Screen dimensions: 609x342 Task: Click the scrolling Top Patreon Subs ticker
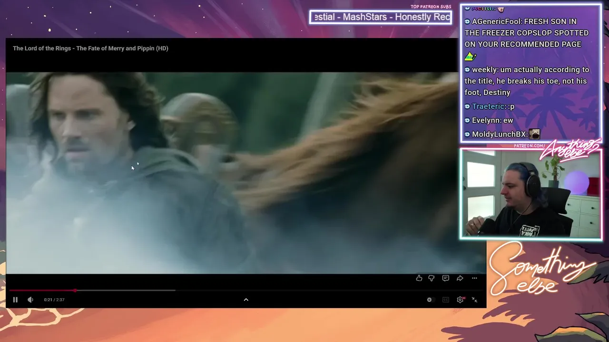(381, 17)
